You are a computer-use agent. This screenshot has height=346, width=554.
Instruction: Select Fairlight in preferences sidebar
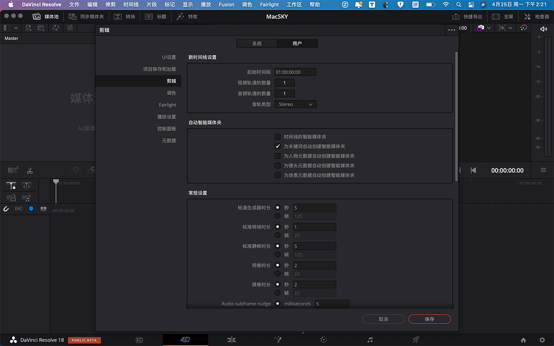click(168, 105)
